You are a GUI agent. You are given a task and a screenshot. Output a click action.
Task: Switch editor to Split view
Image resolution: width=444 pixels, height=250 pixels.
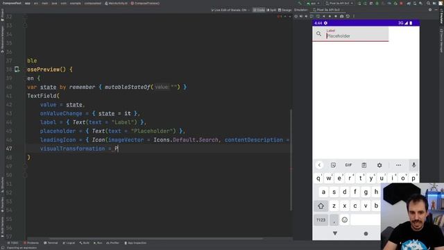pyautogui.click(x=271, y=10)
